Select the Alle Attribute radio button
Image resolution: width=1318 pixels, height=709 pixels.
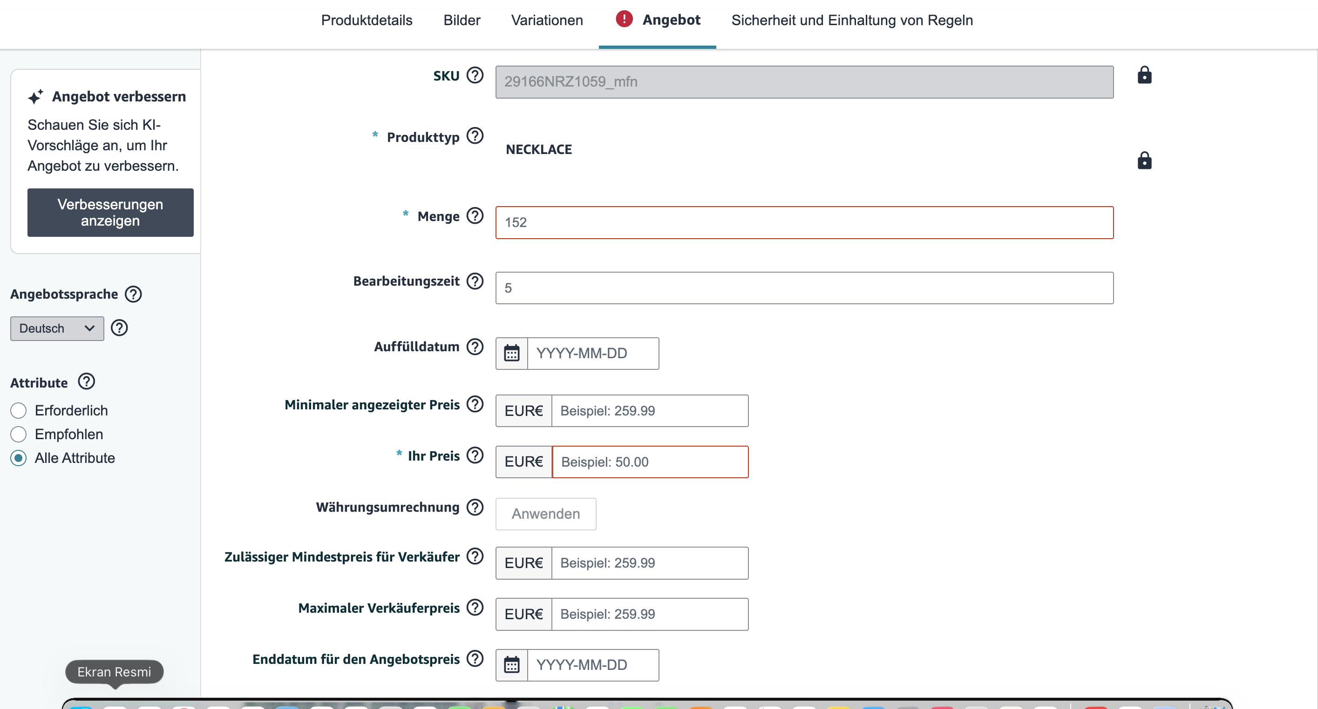pyautogui.click(x=19, y=457)
